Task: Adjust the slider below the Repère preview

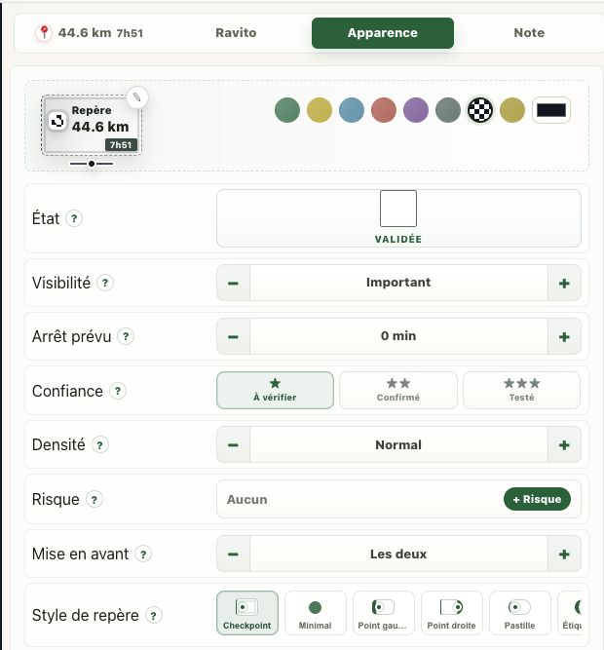Action: [92, 164]
